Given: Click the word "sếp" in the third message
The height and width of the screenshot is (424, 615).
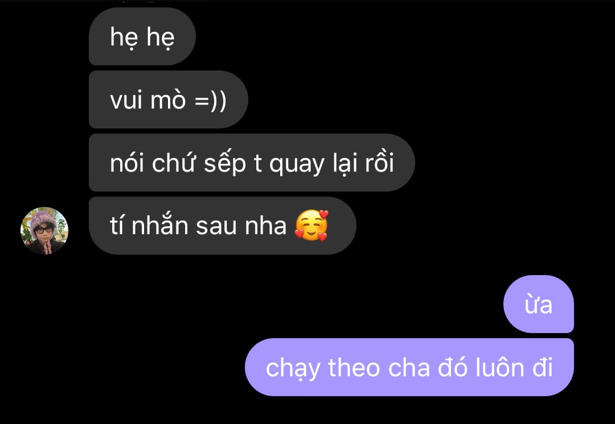Looking at the screenshot, I should click(x=225, y=164).
